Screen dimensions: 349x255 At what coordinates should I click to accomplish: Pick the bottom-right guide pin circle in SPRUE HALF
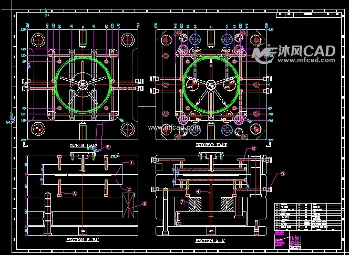coord(128,129)
